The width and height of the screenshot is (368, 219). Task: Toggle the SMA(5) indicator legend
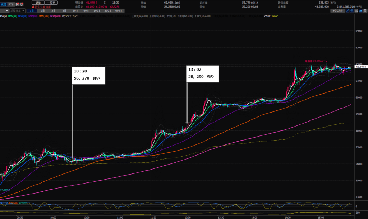coord(3,16)
